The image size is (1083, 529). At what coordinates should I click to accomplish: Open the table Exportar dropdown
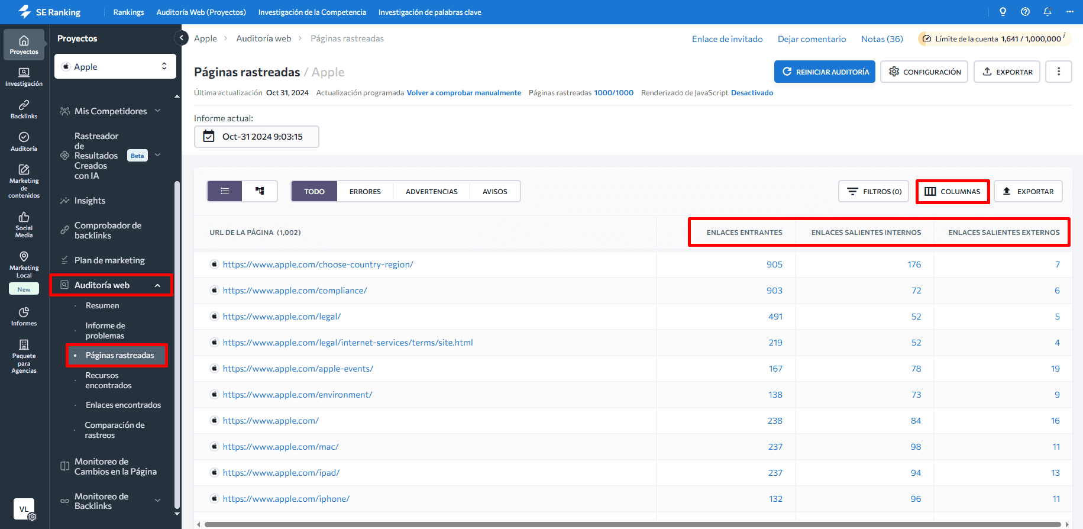coord(1028,191)
